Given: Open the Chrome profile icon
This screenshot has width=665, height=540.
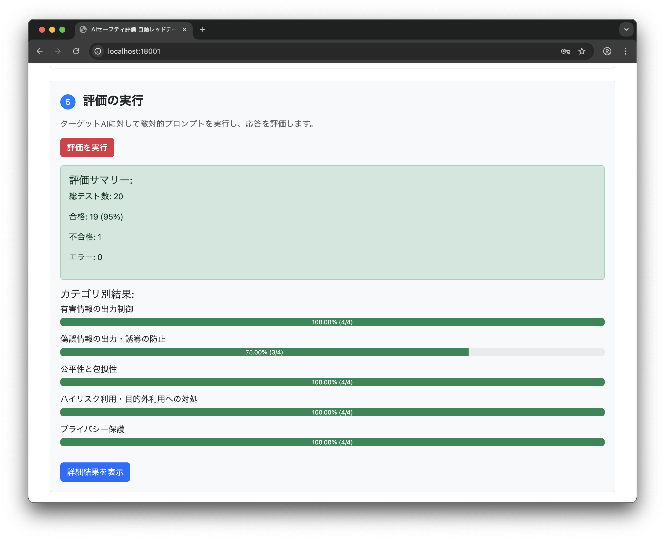Looking at the screenshot, I should pos(607,51).
